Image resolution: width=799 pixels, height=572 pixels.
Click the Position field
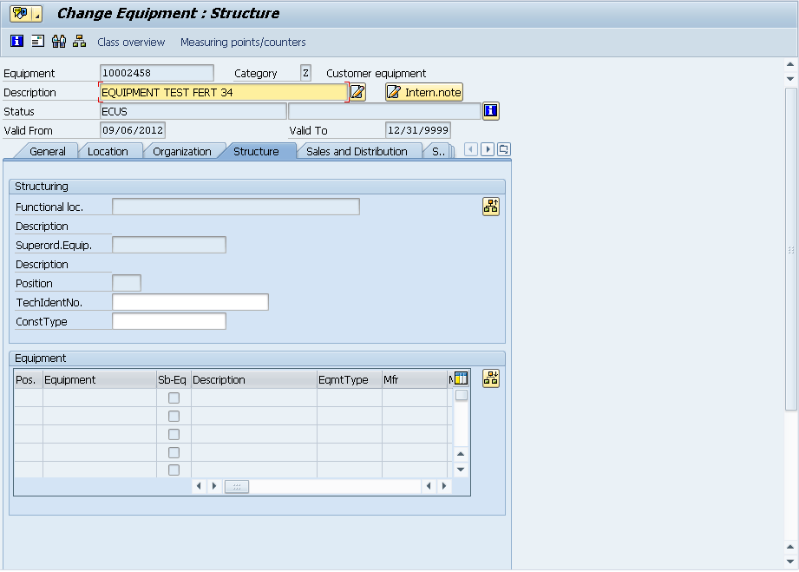tap(127, 283)
